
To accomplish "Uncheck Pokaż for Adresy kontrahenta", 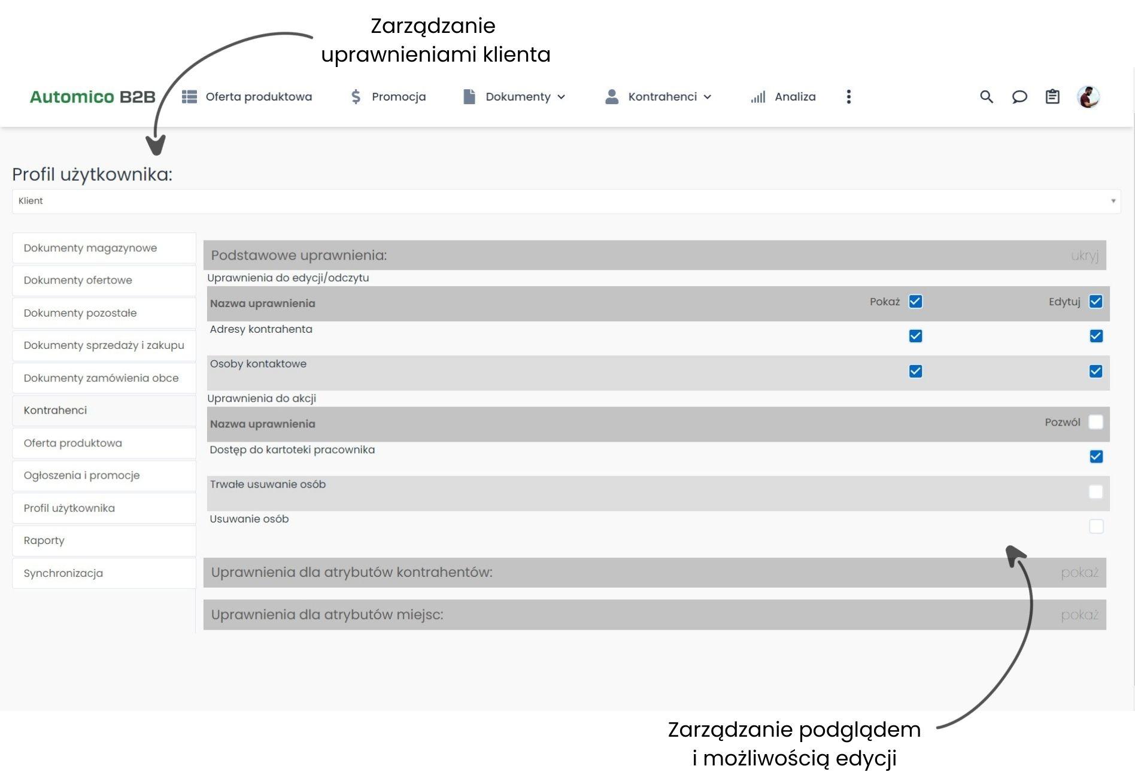I will 915,336.
